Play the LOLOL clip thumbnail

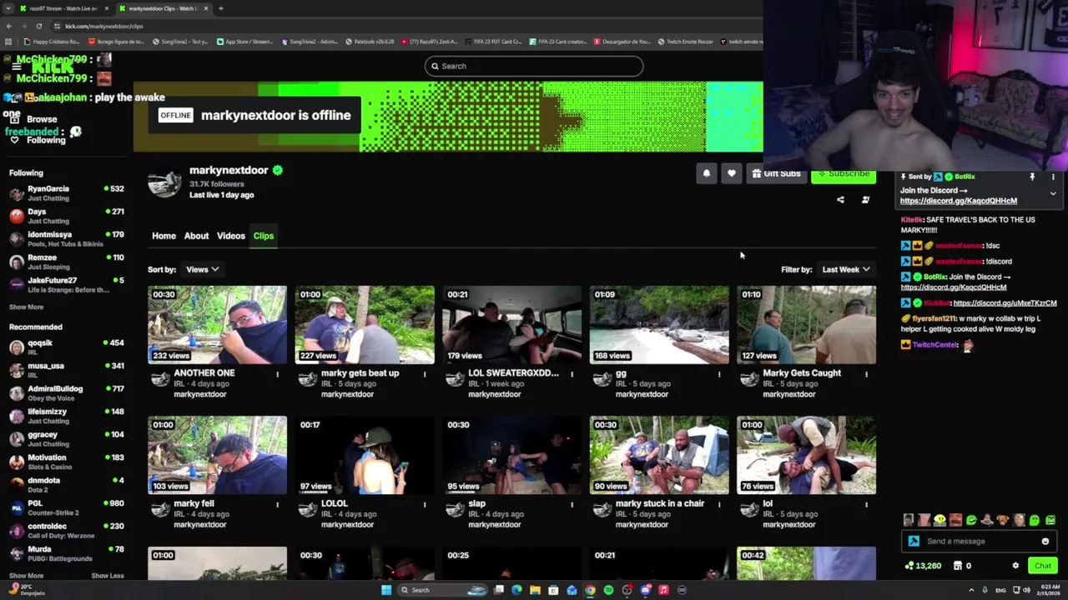(365, 455)
